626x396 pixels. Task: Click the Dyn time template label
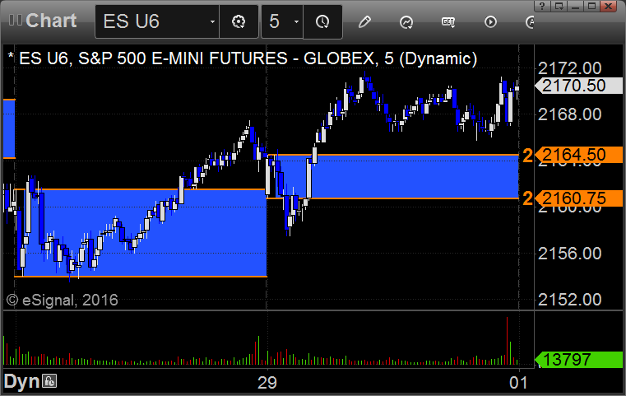22,381
